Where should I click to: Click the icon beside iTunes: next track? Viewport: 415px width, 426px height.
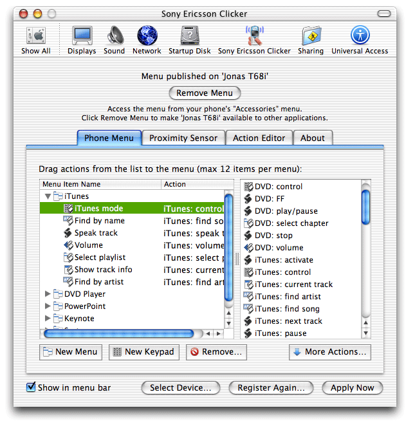click(248, 321)
